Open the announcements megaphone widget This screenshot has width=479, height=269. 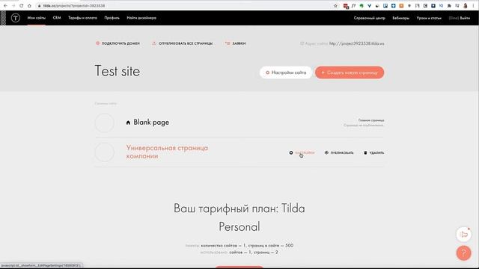coord(464,235)
